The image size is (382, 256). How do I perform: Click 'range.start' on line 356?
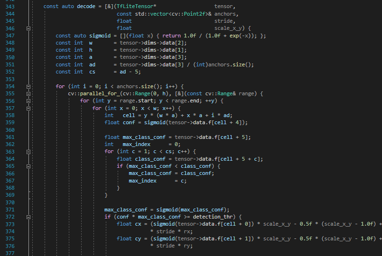[136, 101]
